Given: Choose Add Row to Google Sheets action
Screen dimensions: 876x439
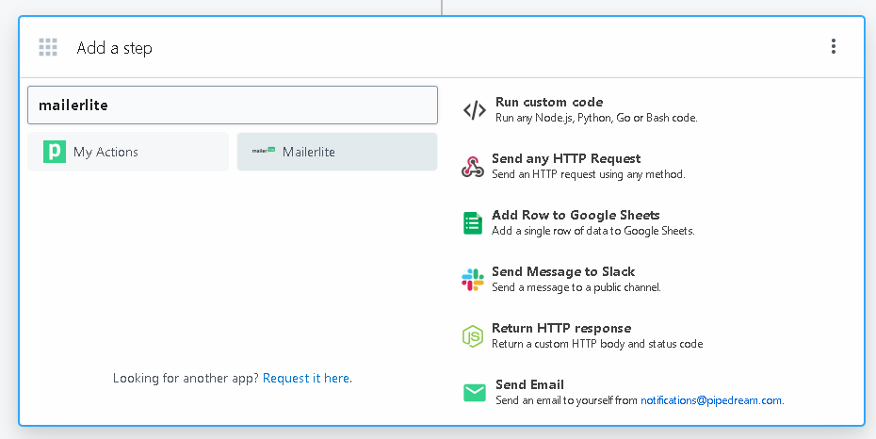Looking at the screenshot, I should pyautogui.click(x=576, y=215).
